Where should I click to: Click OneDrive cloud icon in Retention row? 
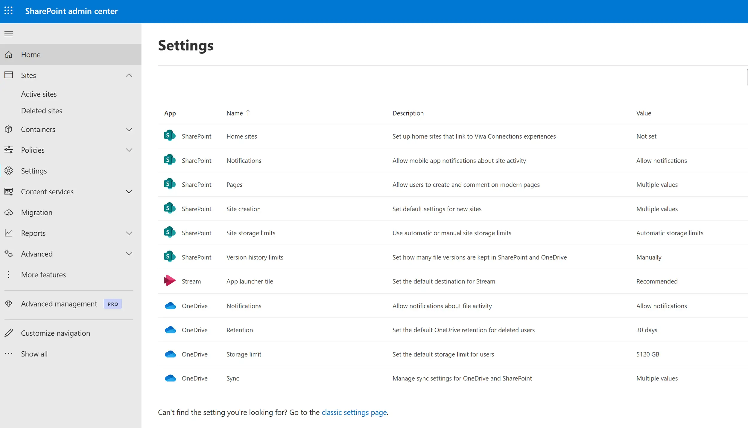170,330
